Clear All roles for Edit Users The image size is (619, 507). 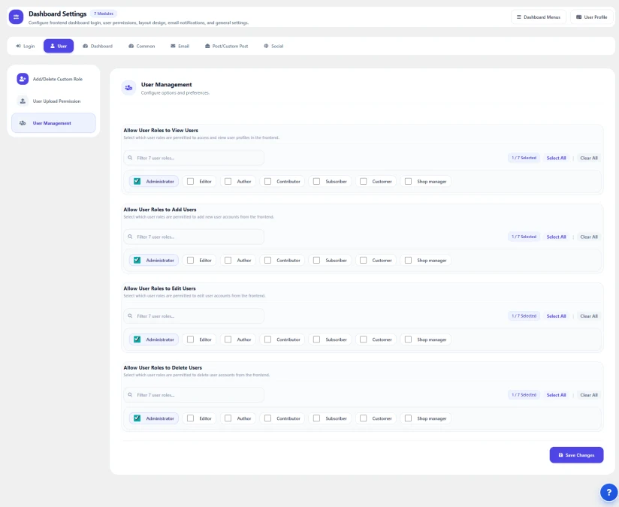click(x=589, y=316)
